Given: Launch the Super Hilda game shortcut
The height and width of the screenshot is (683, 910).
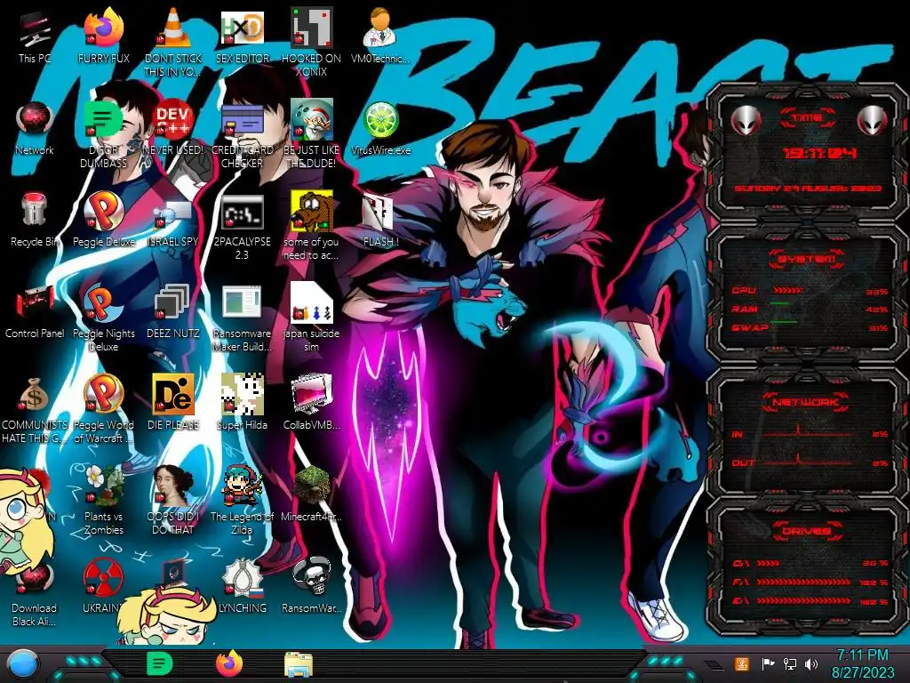Looking at the screenshot, I should click(242, 402).
